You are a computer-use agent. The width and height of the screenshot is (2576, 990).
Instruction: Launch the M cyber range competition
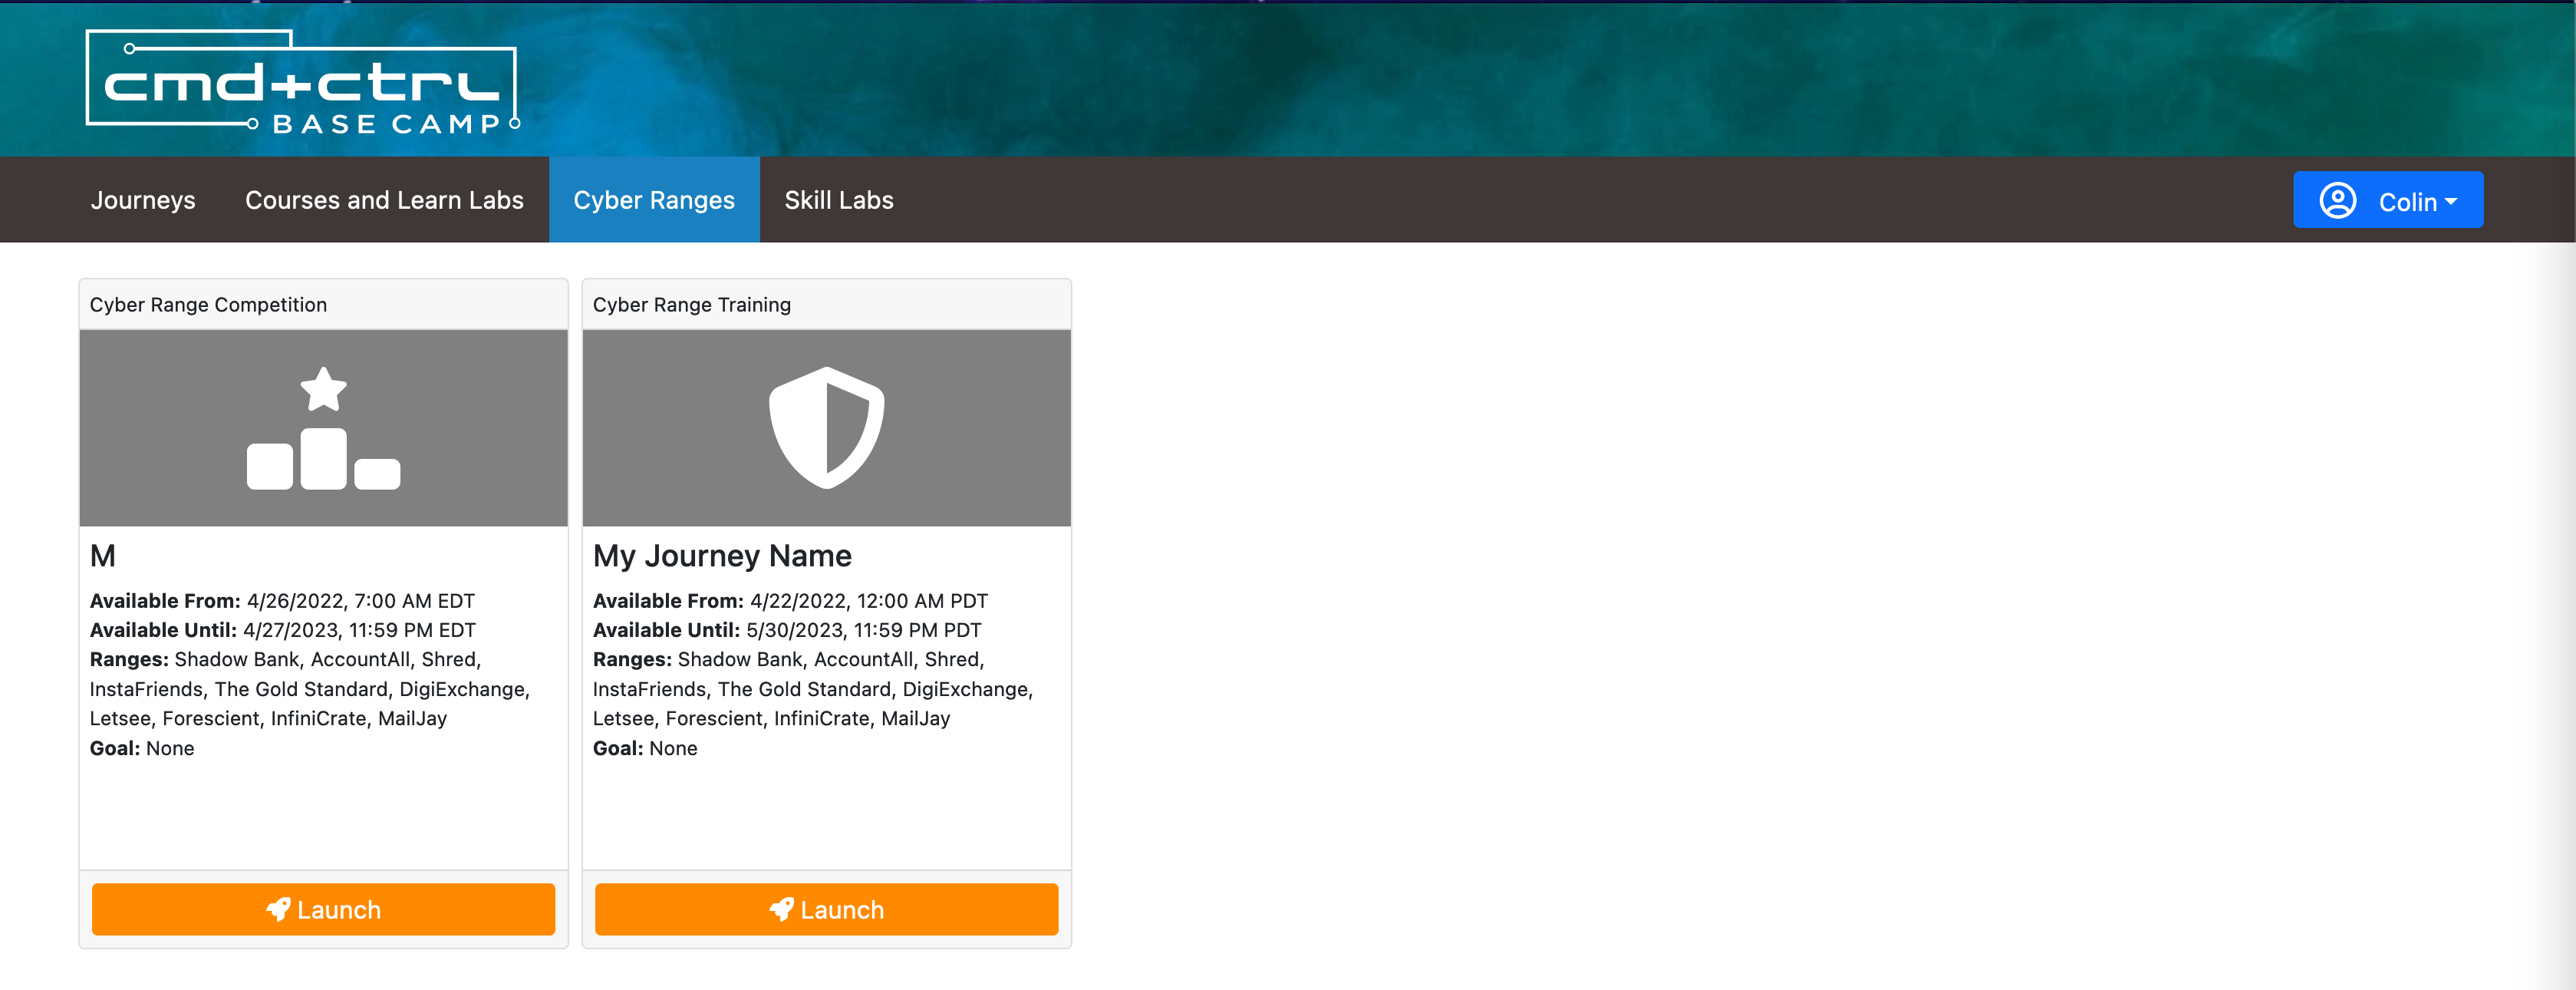point(323,909)
